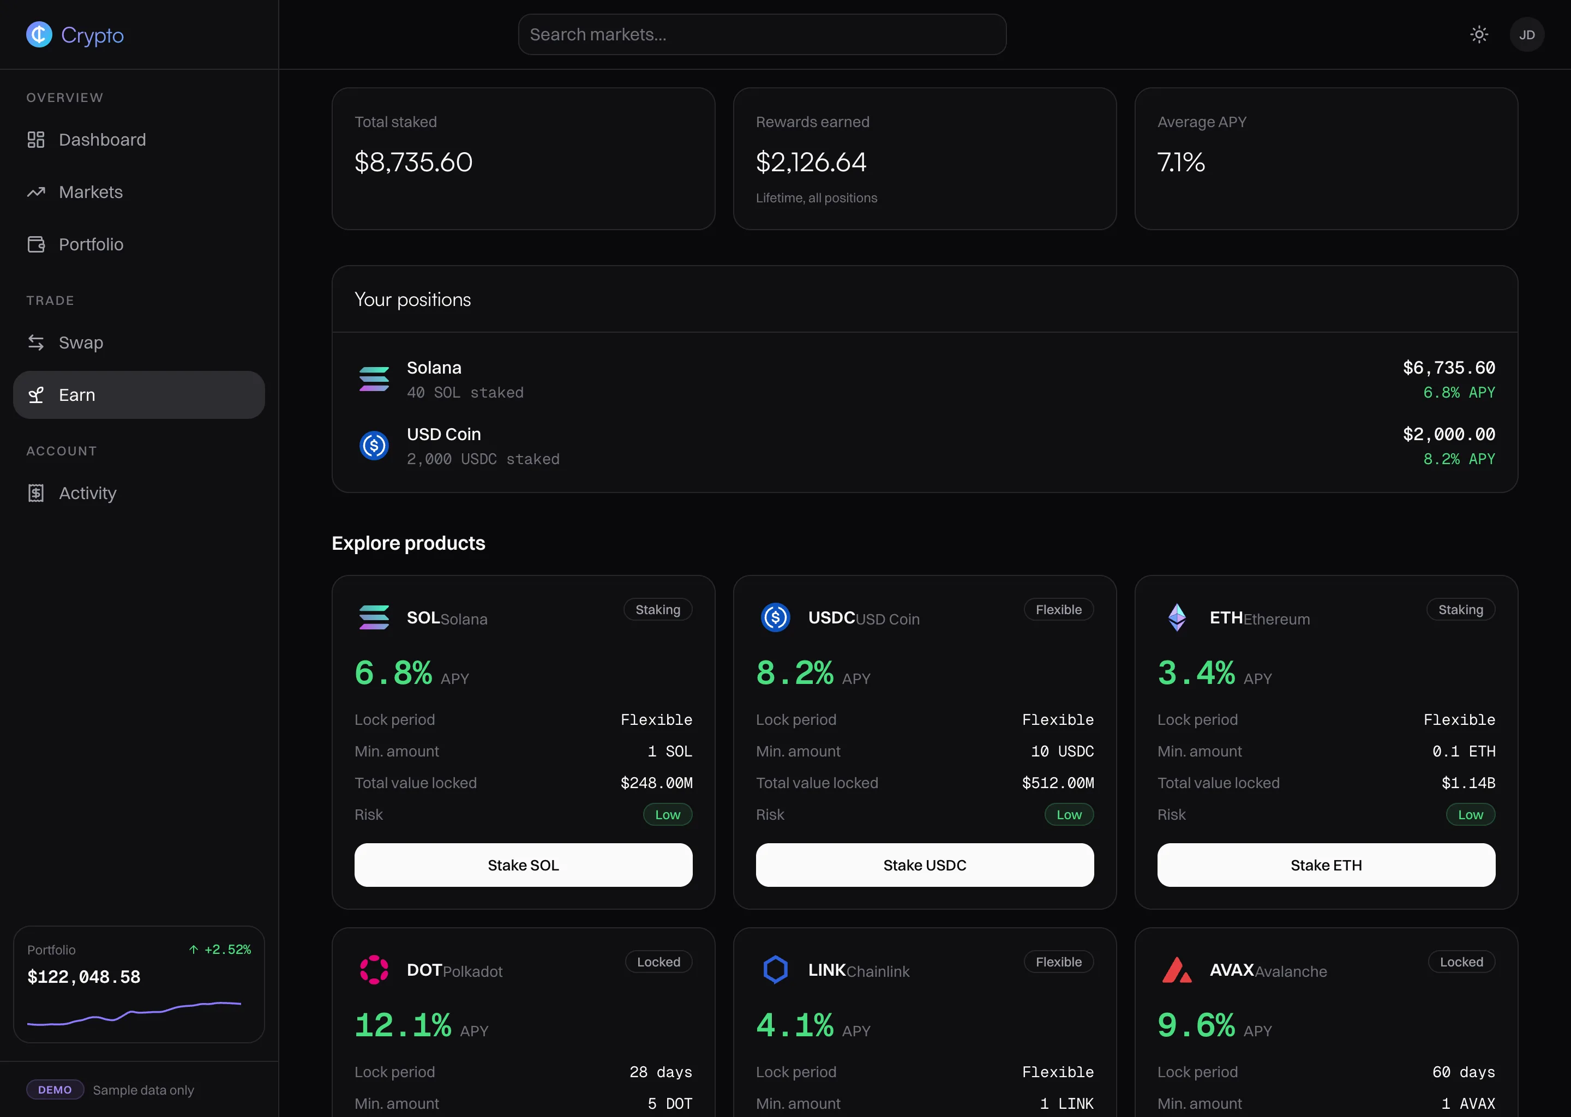Click the portfolio up-arrow change icon
This screenshot has width=1571, height=1117.
coord(193,949)
